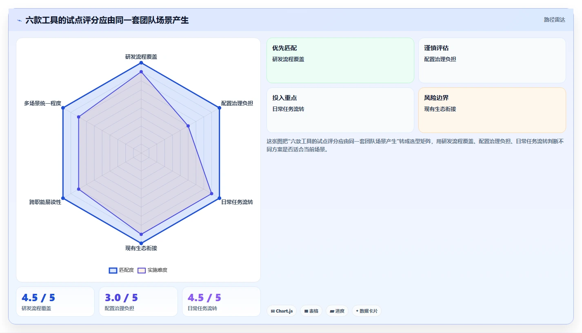582x333 pixels.
Task: Click the 跨职能易读性 radar axis label
Action: point(45,202)
